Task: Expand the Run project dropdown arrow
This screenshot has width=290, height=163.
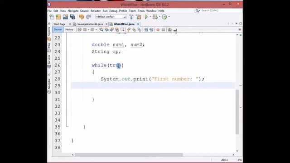Action: 150,17
